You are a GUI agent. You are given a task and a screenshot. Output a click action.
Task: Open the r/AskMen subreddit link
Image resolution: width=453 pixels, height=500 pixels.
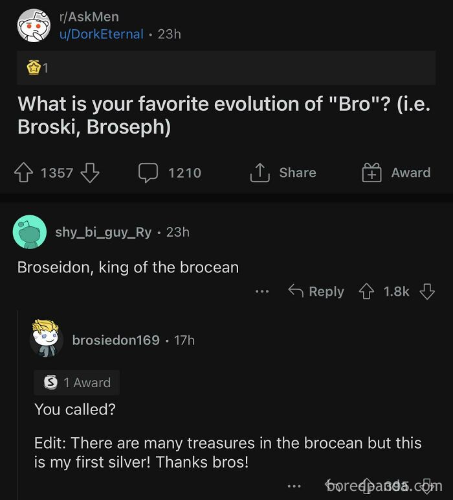point(89,18)
